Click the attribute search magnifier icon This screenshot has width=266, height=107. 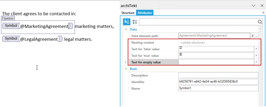pos(260,22)
